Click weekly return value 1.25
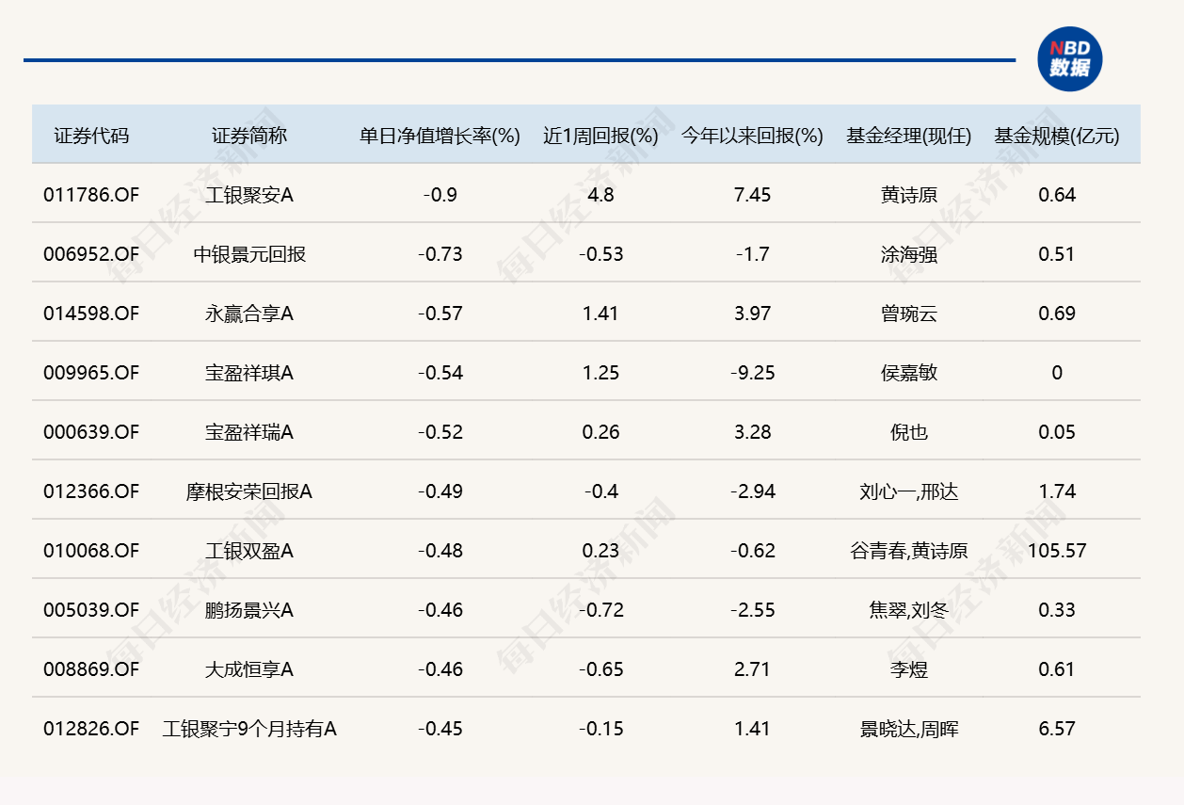 pyautogui.click(x=600, y=373)
